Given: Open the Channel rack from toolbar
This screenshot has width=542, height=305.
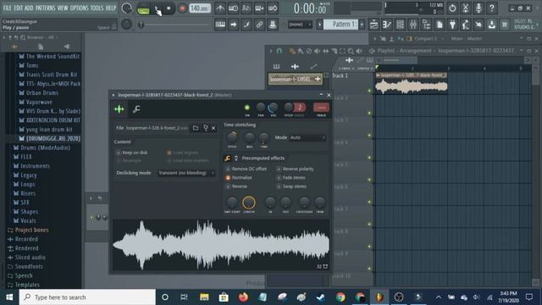Looking at the screenshot, I should pyautogui.click(x=400, y=25).
